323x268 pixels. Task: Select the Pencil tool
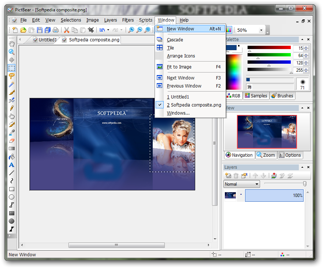point(12,108)
